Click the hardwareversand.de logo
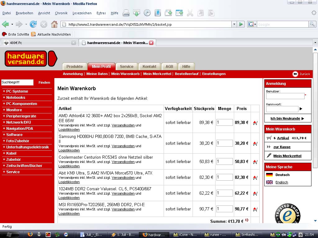 click(x=31, y=59)
